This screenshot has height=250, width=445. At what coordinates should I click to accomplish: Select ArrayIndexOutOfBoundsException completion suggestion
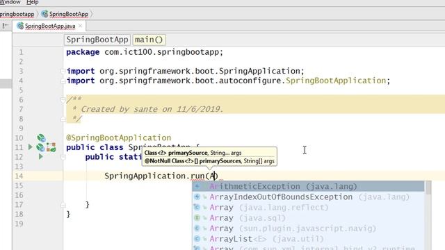[309, 197]
